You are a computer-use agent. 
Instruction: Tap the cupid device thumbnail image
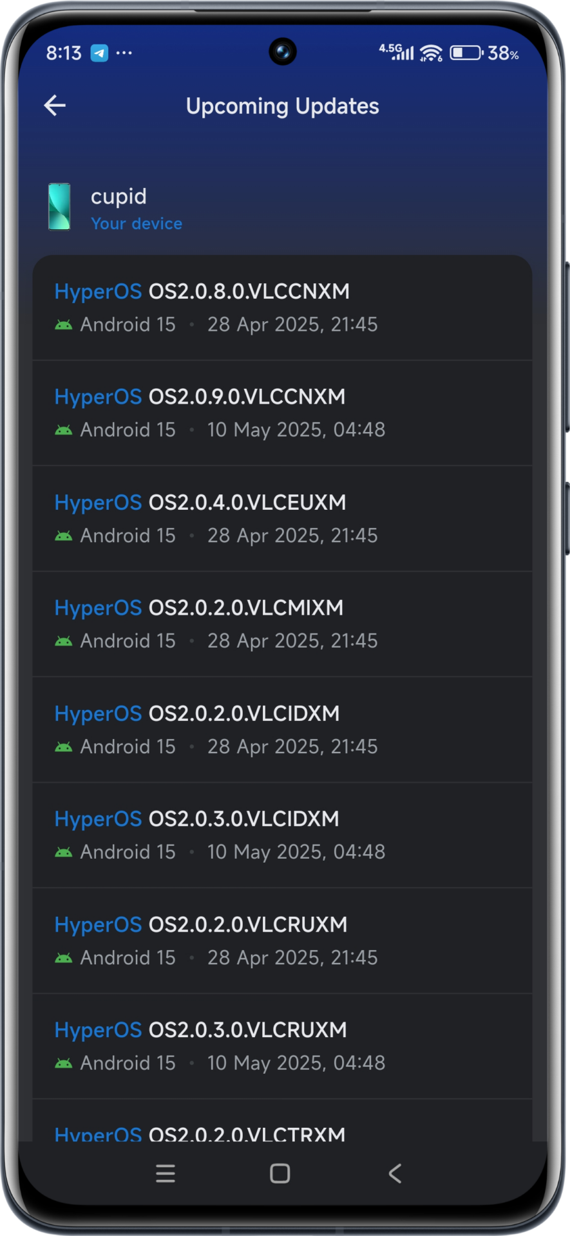(59, 207)
